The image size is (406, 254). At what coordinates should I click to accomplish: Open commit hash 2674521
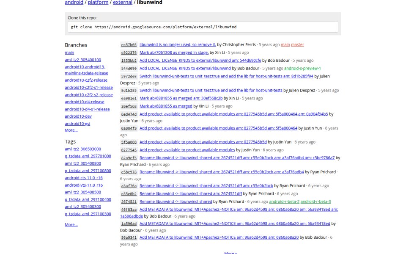(129, 202)
